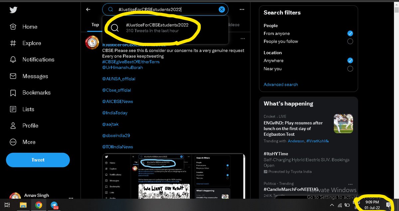Open Bookmarks in the sidebar
This screenshot has height=211, width=399.
(30, 93)
